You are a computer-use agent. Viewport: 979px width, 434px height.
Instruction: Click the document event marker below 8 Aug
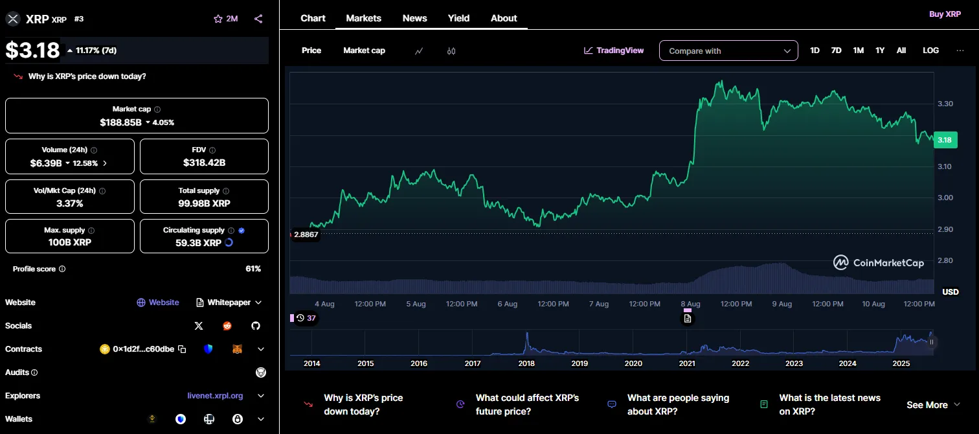(688, 318)
